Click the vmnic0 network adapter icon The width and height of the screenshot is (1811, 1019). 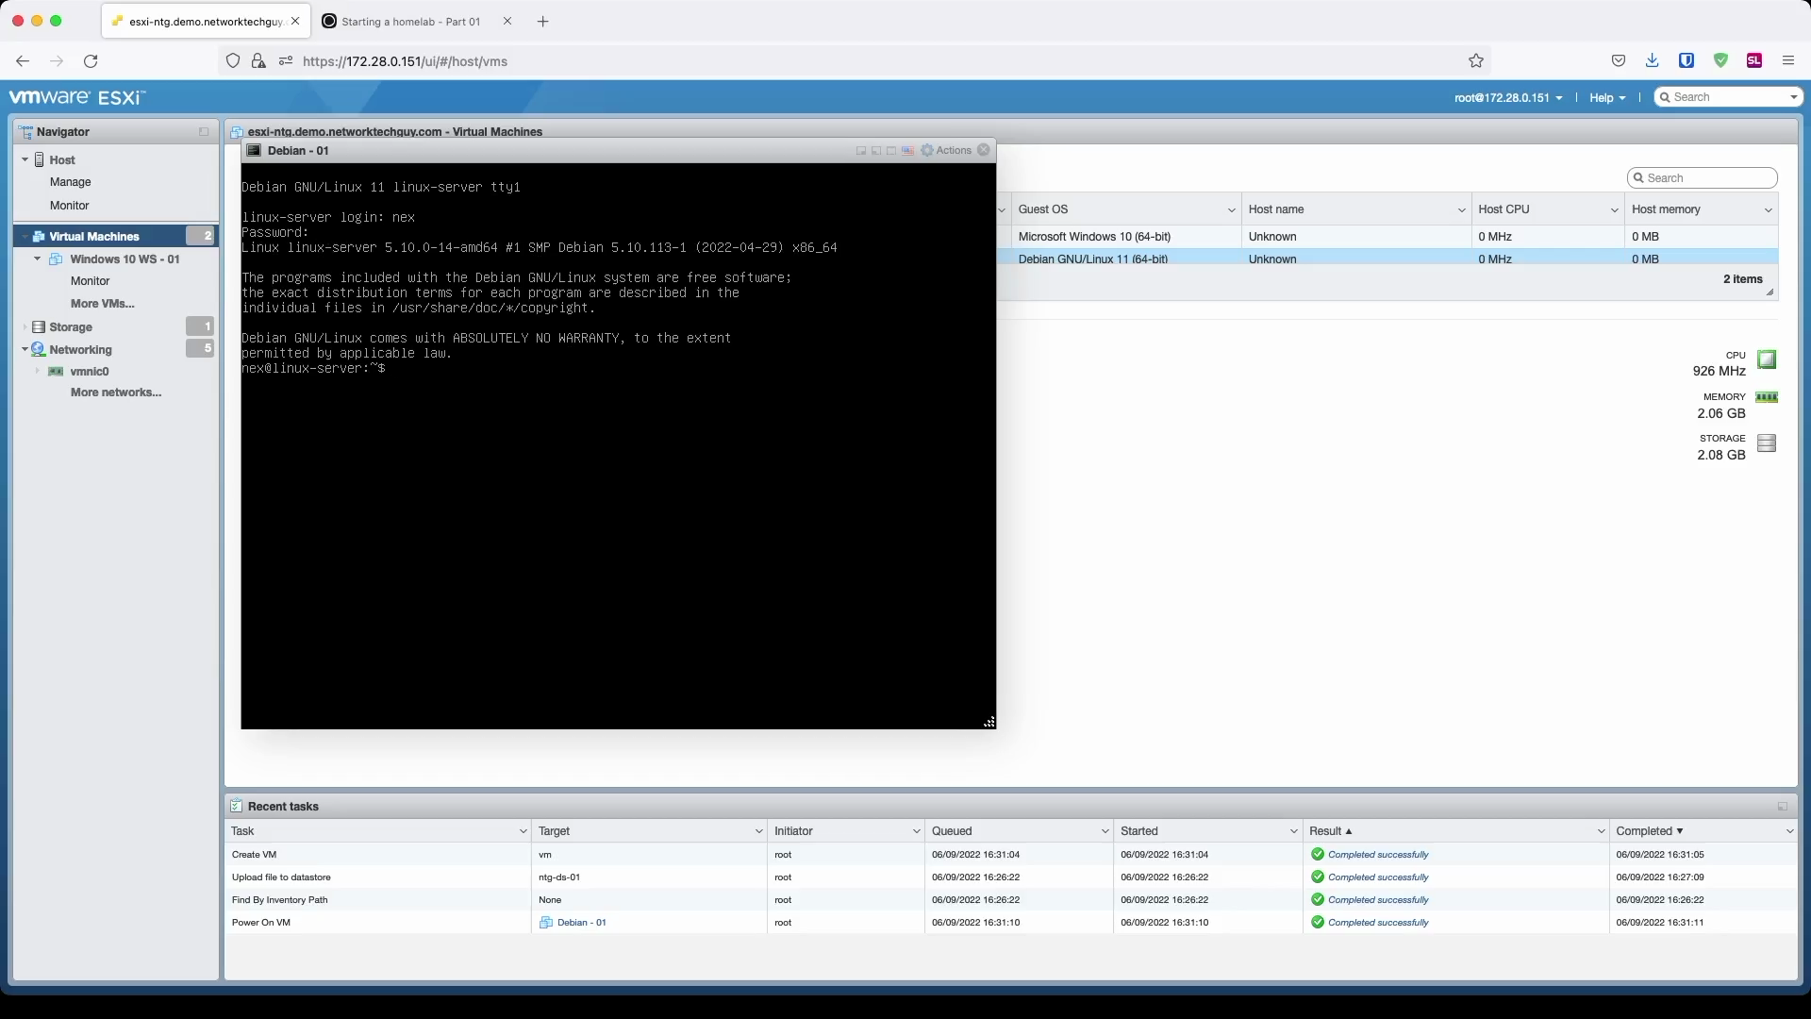coord(56,371)
